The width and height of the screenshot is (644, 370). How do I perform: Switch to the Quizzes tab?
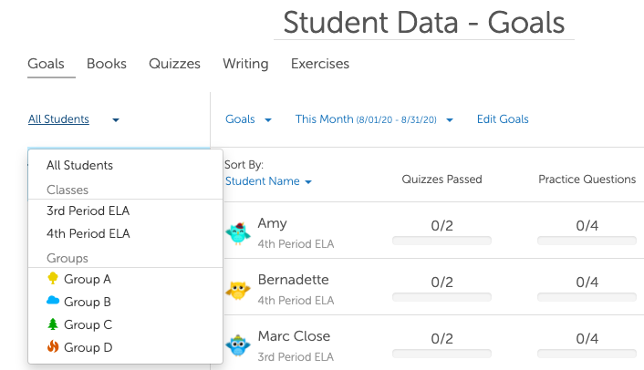pos(174,64)
